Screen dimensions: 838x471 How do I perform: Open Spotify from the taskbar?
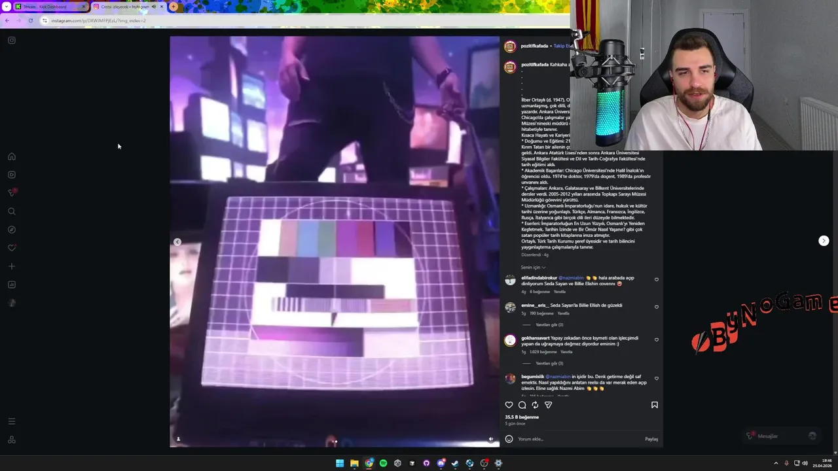click(x=383, y=463)
